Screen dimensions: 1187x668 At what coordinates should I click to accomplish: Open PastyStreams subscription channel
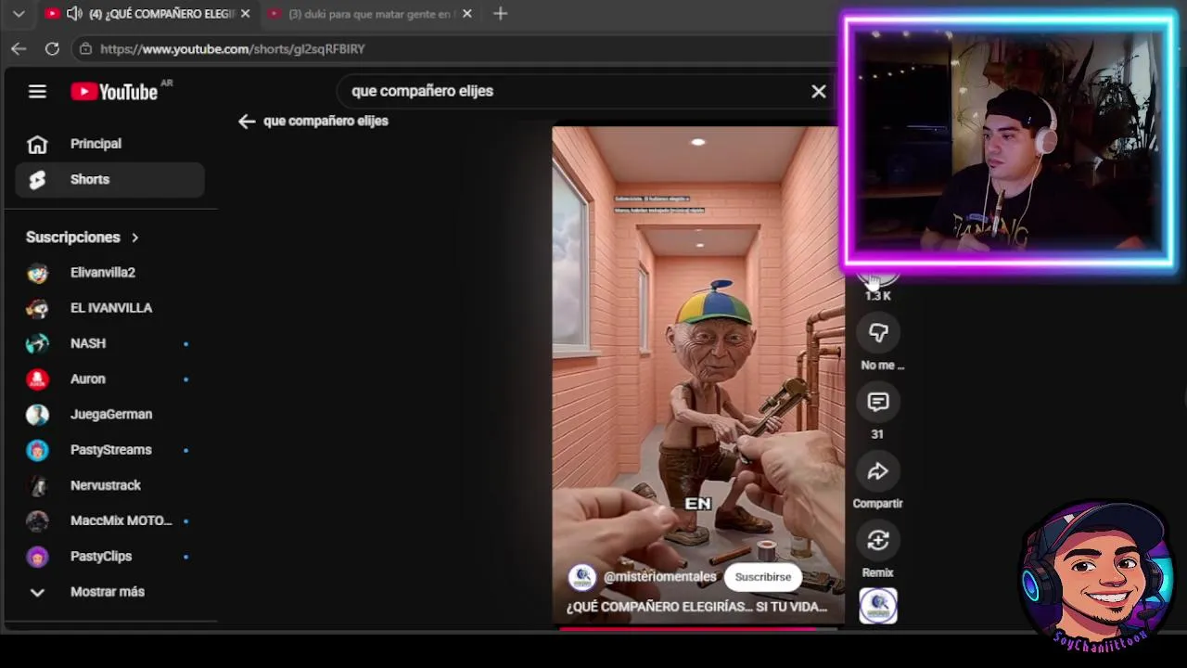[109, 450]
